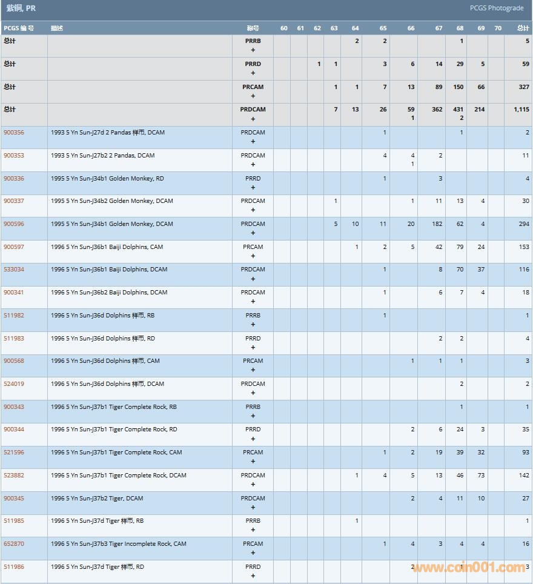Expand plus sign in 900597 Baiji Dolphins CAM row
Viewport: 533px width, 584px height.
click(253, 256)
